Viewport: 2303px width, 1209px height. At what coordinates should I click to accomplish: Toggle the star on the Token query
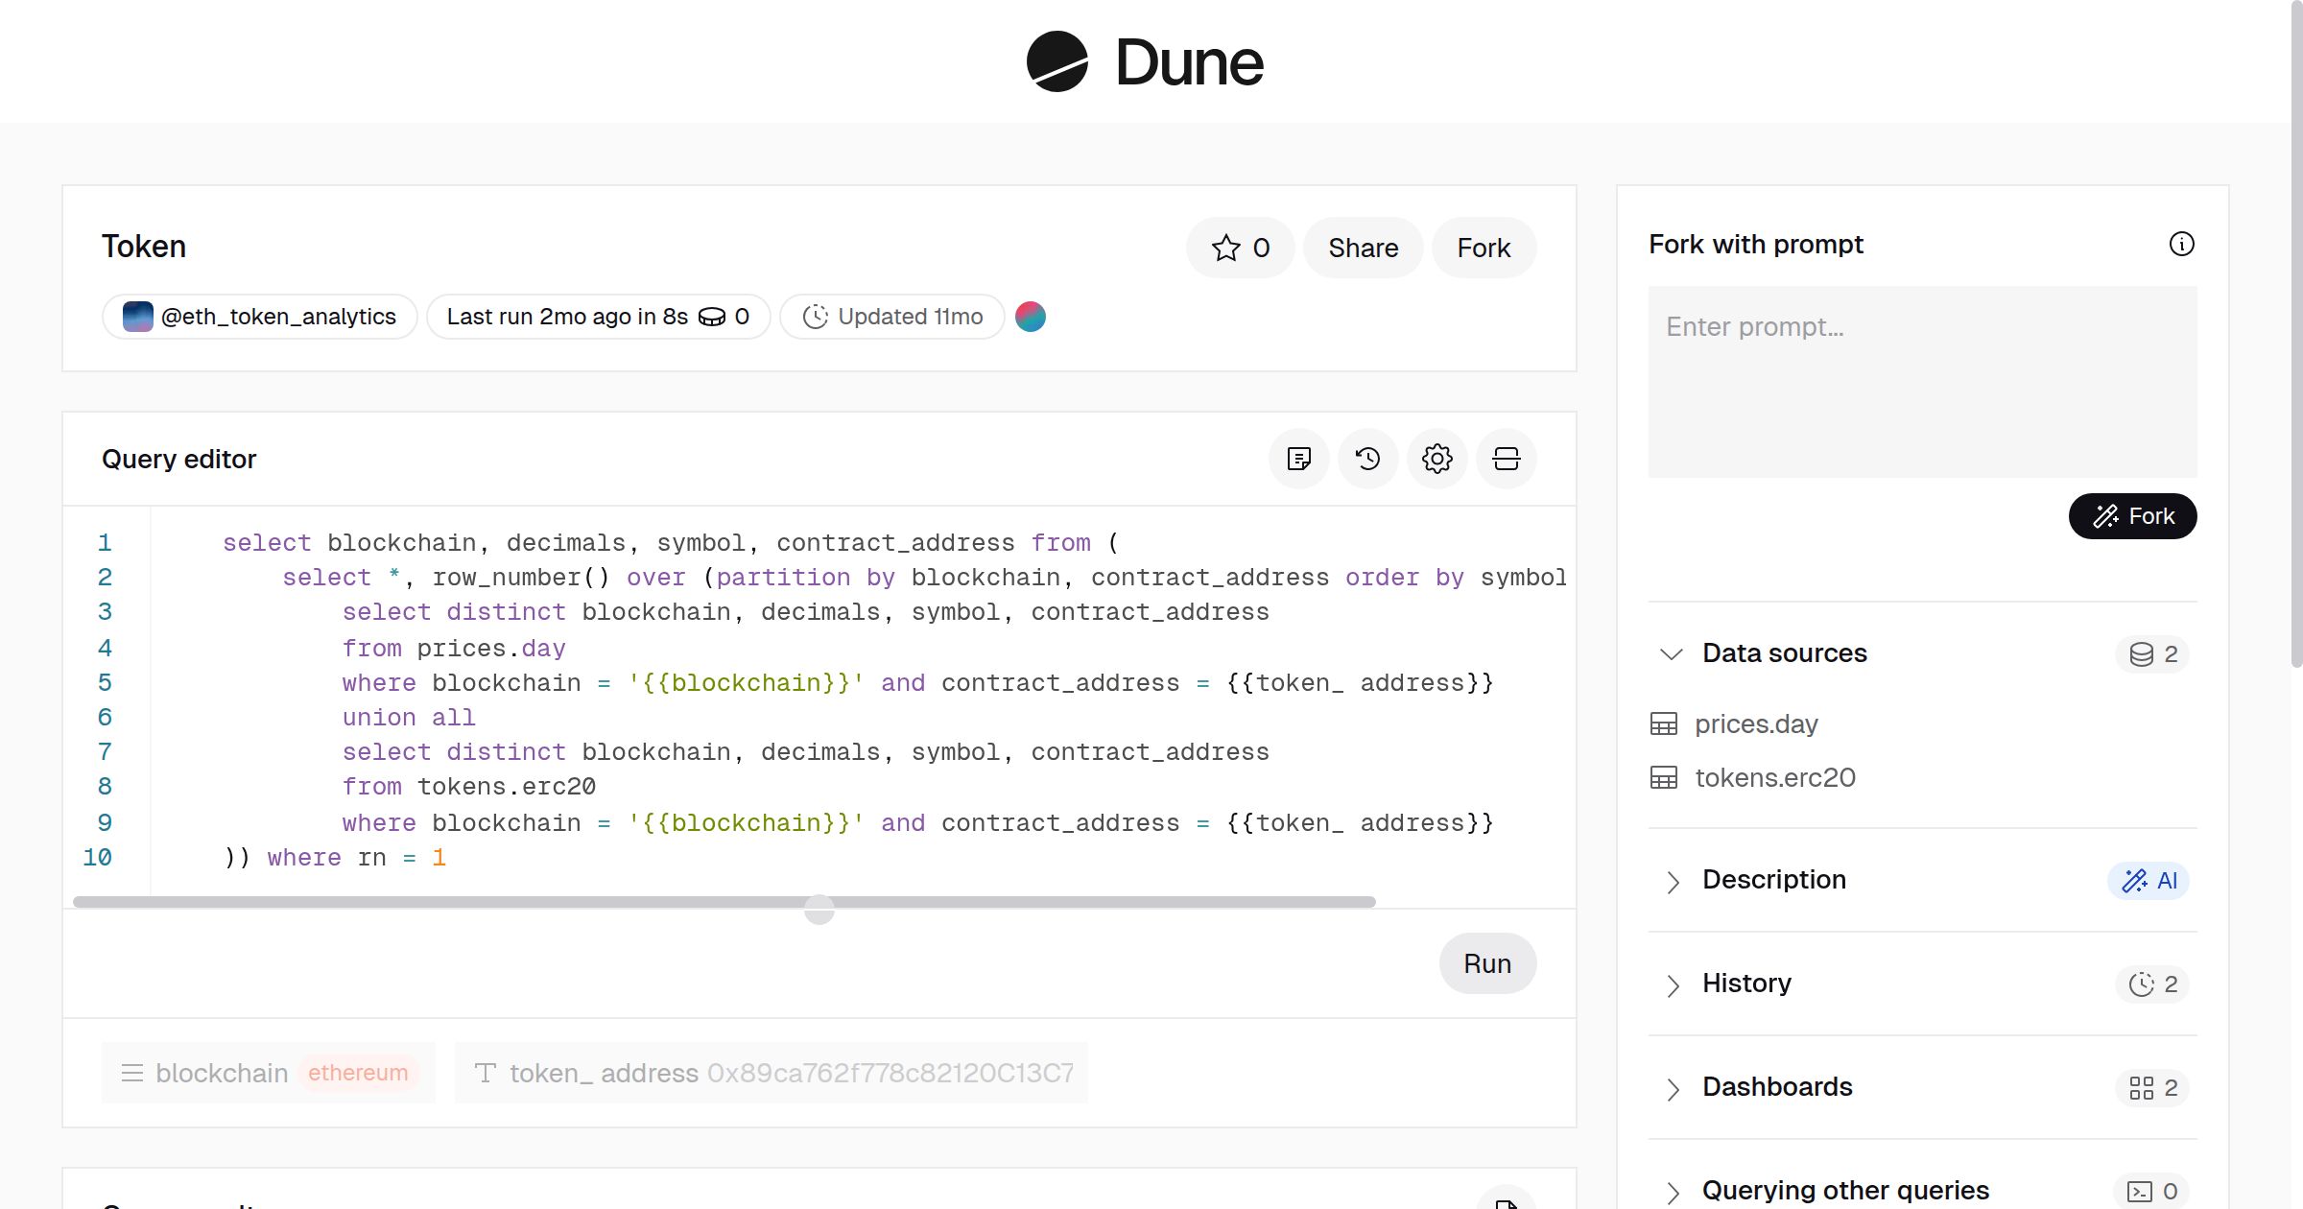click(1240, 248)
